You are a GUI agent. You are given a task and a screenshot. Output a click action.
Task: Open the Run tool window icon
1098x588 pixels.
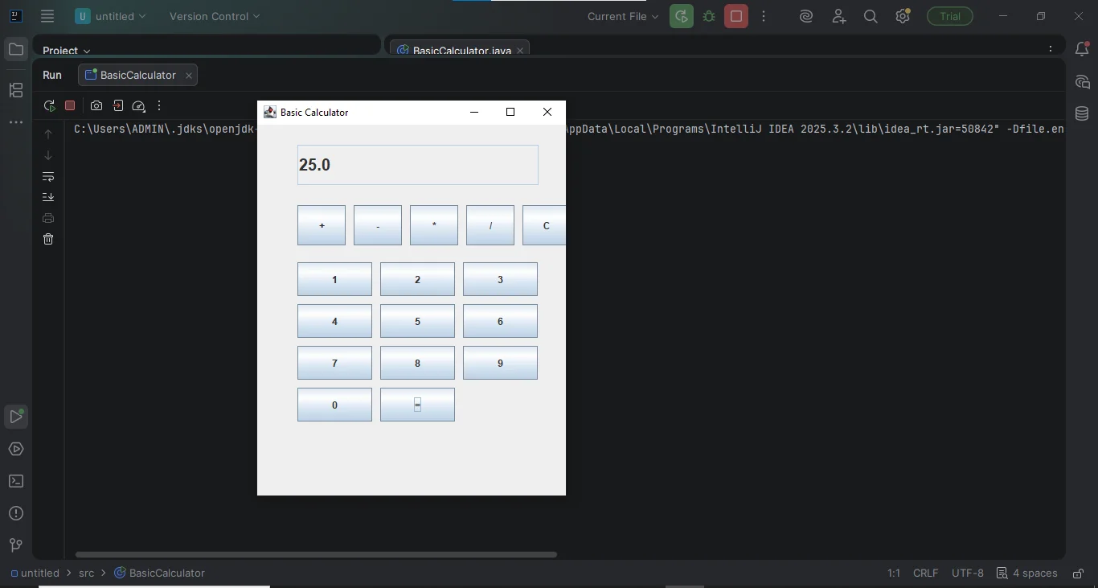[15, 417]
